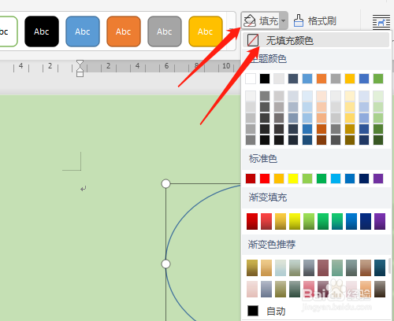Pick the pale pink recommended gradient swatch
Viewport: 394px width, 321px height.
252,289
